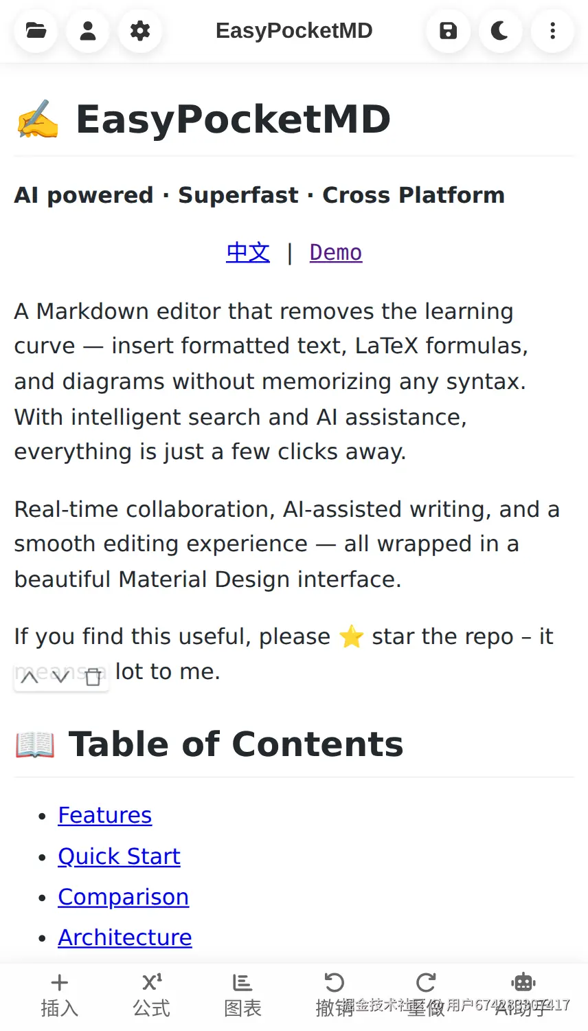Follow the 中文 language link
The height and width of the screenshot is (1031, 588).
click(248, 252)
